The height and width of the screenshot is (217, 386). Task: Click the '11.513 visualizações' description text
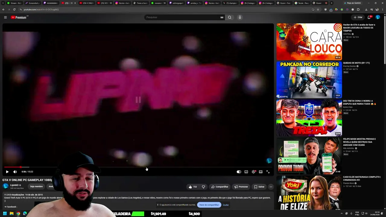(14, 195)
